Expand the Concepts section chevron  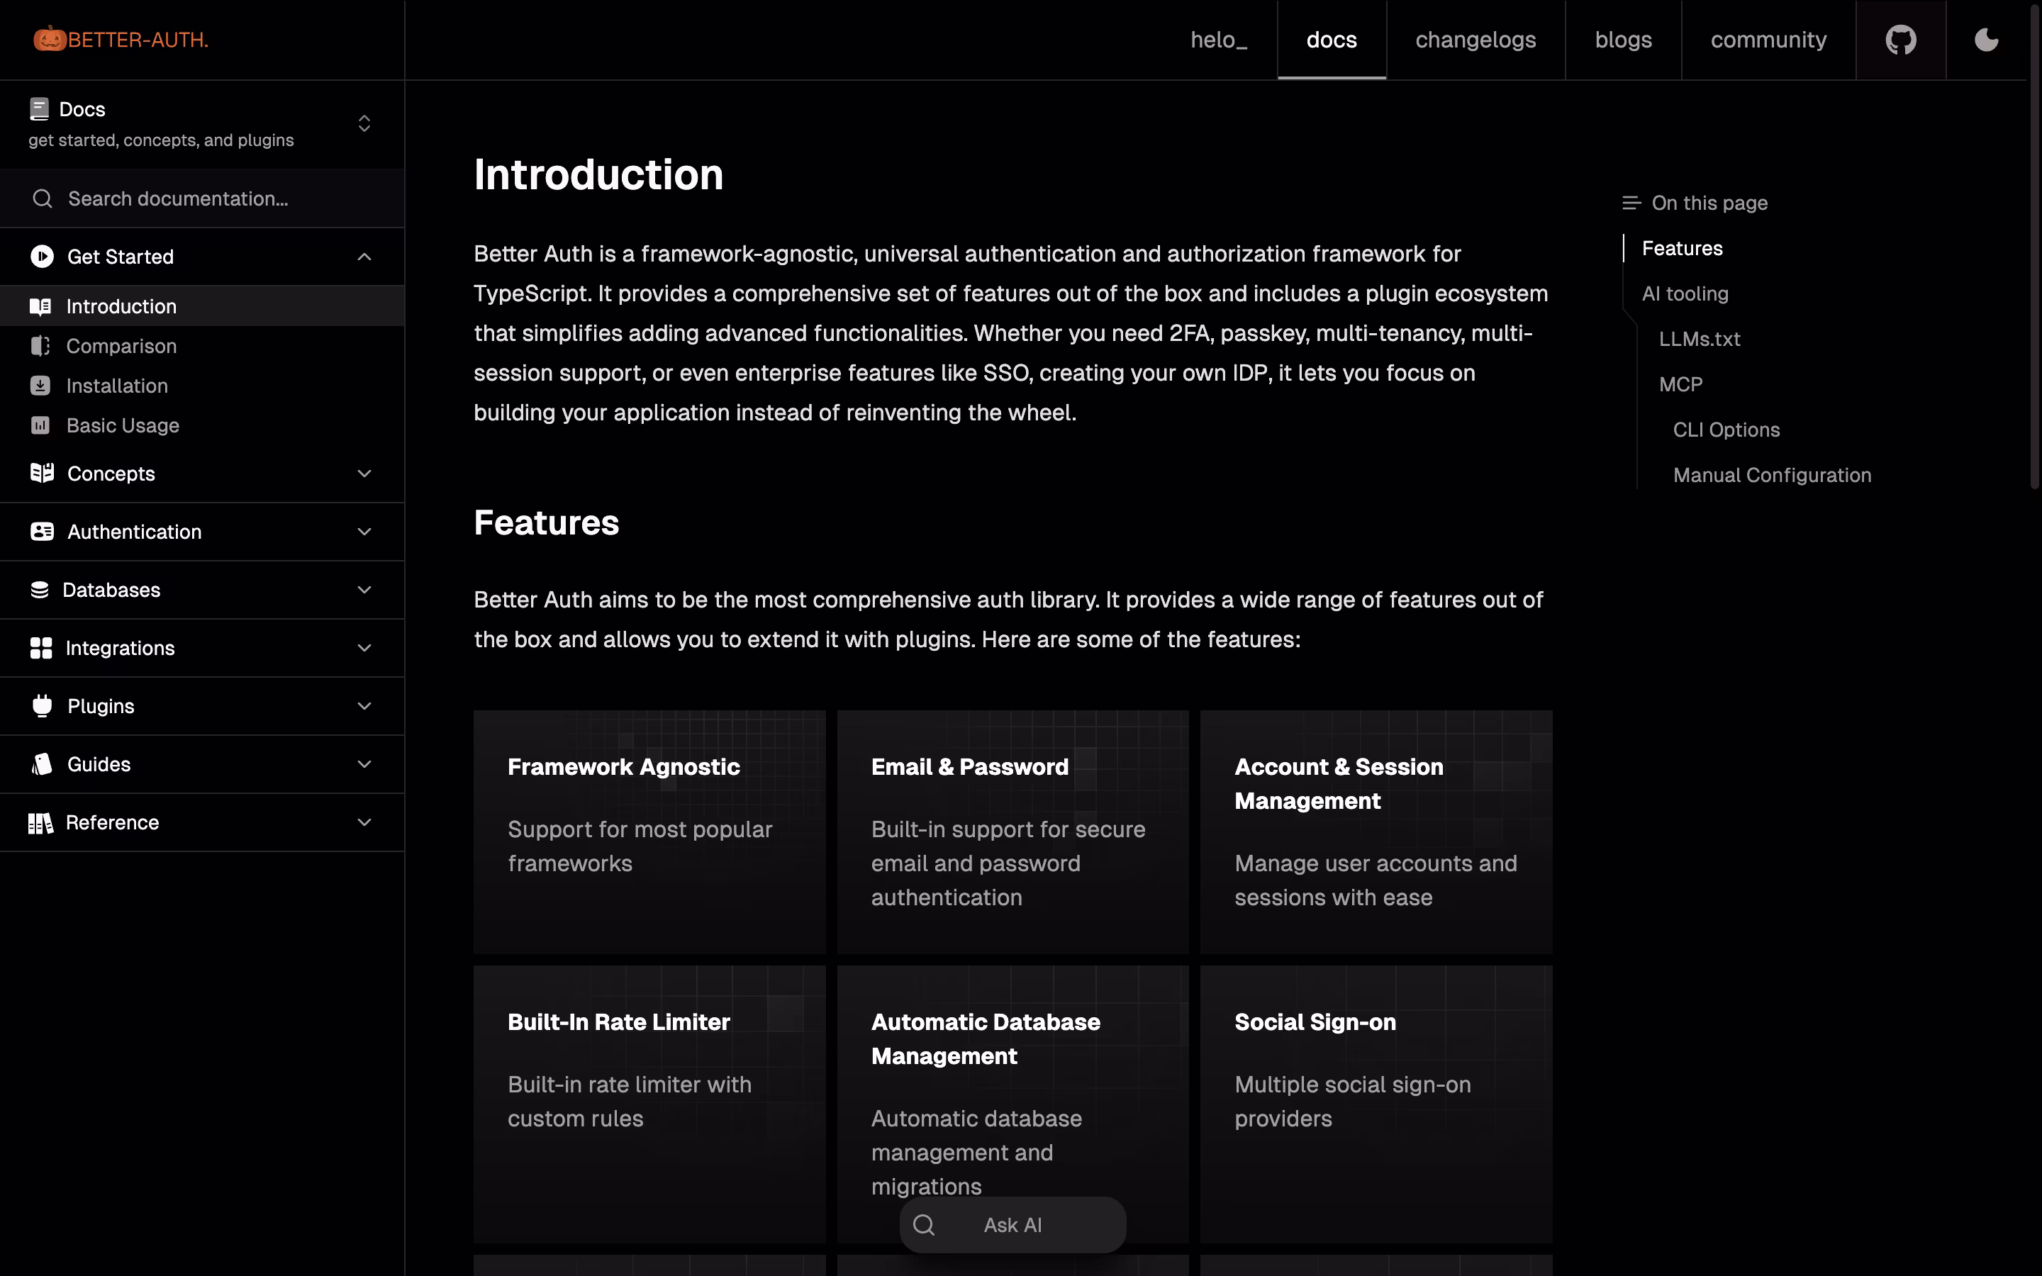(364, 474)
